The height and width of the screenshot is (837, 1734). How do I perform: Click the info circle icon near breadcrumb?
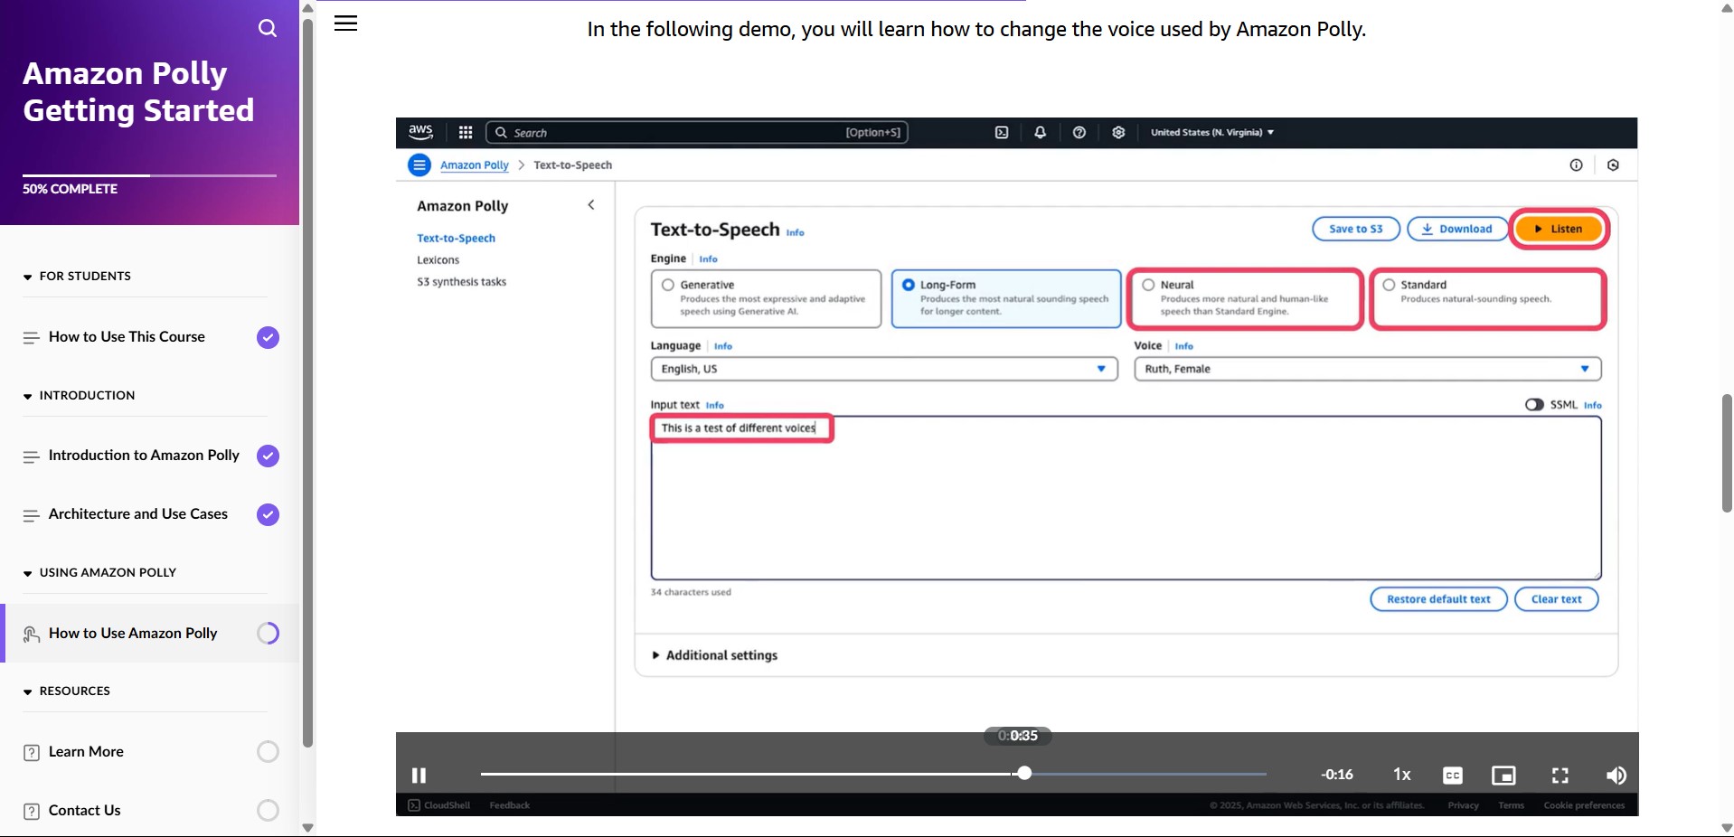coord(1576,165)
